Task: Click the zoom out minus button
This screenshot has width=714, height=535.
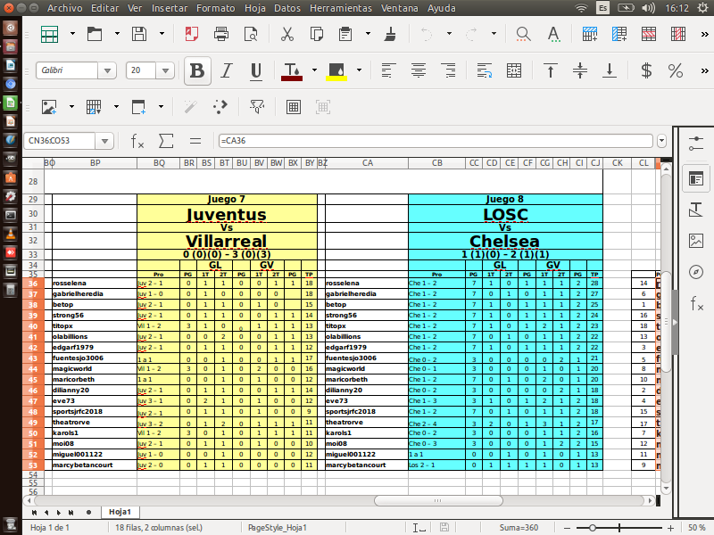Action: [567, 528]
